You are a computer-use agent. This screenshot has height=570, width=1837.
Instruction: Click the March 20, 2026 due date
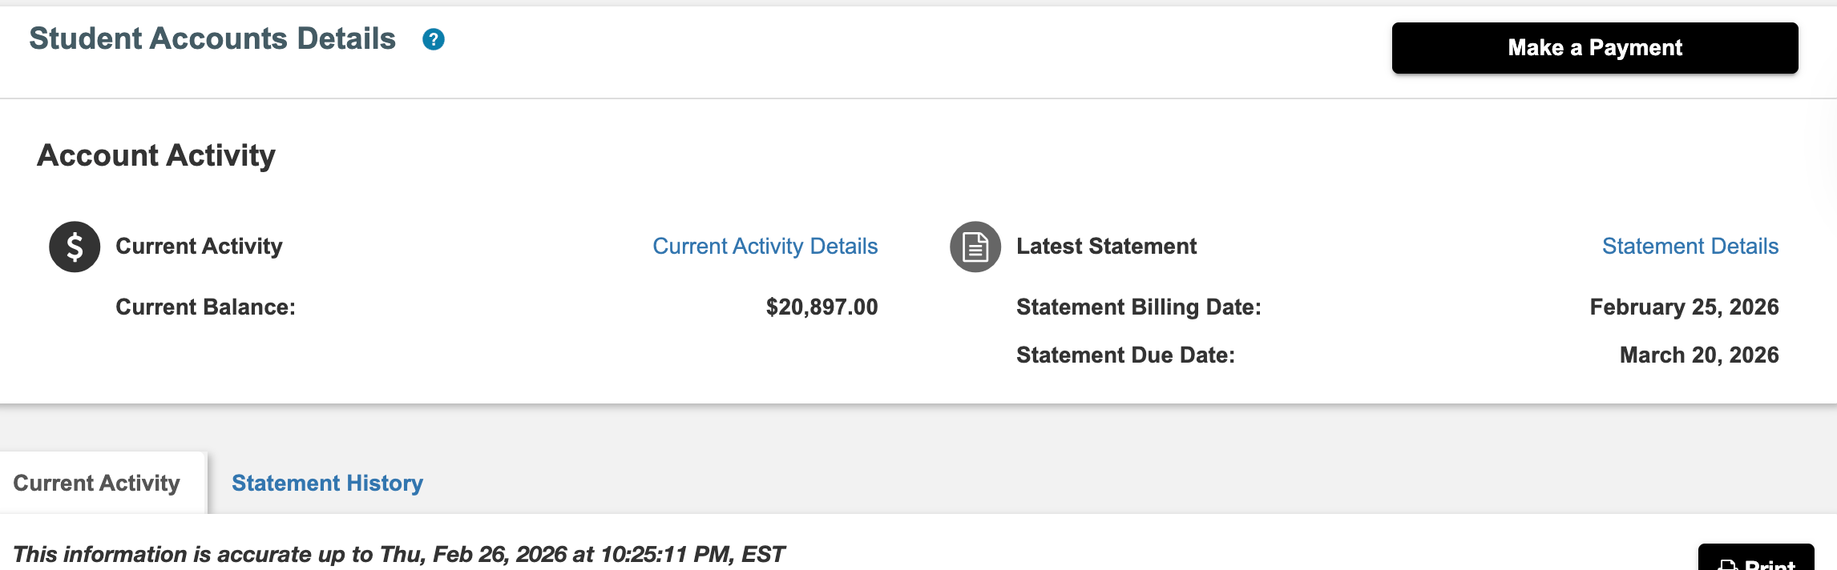[x=1698, y=355]
